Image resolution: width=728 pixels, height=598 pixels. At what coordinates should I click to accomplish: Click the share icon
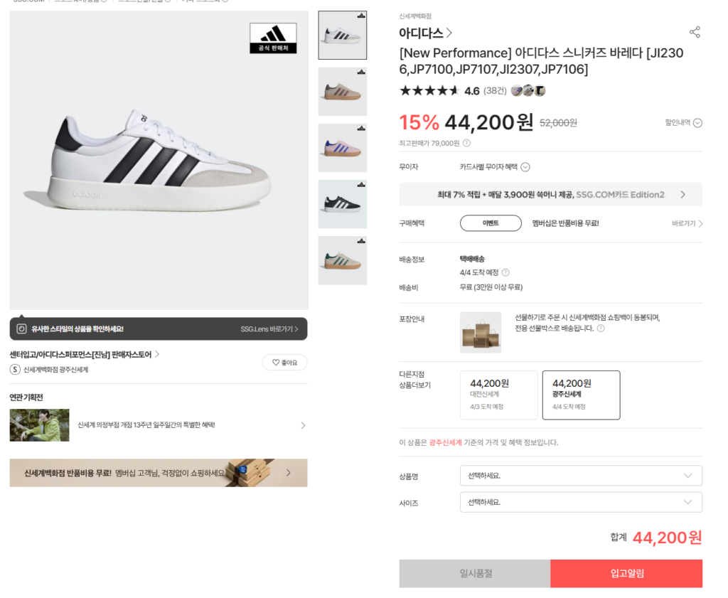(695, 32)
